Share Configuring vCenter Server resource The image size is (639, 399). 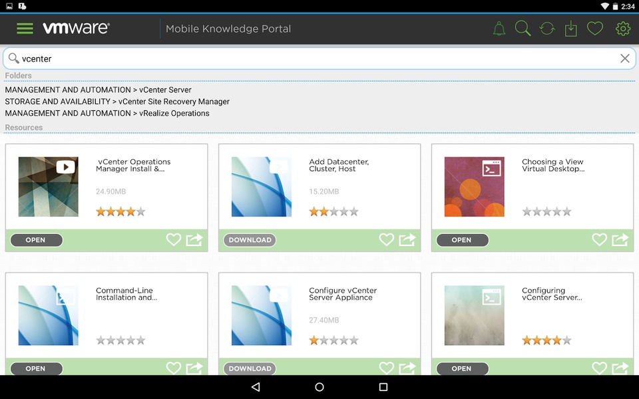tap(620, 368)
